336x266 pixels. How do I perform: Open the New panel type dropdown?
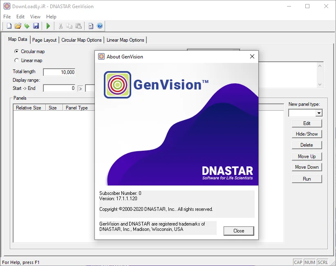319,113
